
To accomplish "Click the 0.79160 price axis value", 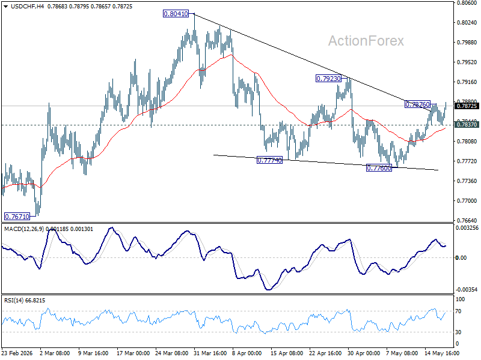I will coord(467,82).
